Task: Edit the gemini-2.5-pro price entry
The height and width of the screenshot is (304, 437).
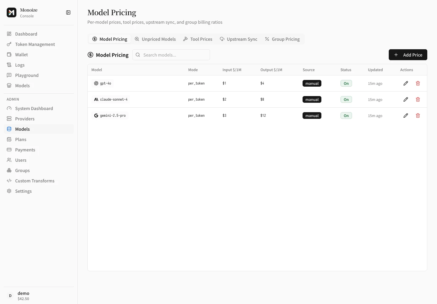Action: 406,116
